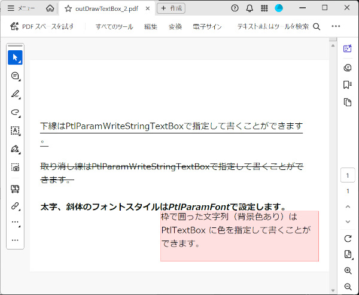The width and height of the screenshot is (359, 295).
Task: Open the hamburger menu labeled メニュー
Action: click(21, 8)
